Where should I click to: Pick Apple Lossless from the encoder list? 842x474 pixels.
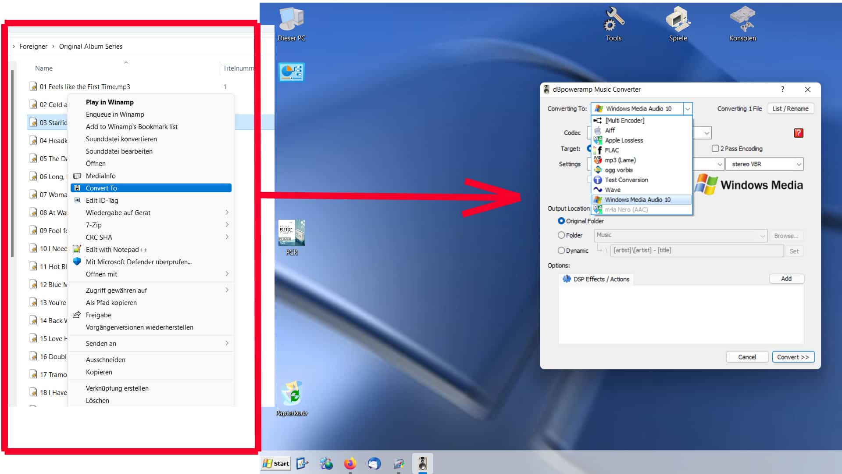click(642, 140)
